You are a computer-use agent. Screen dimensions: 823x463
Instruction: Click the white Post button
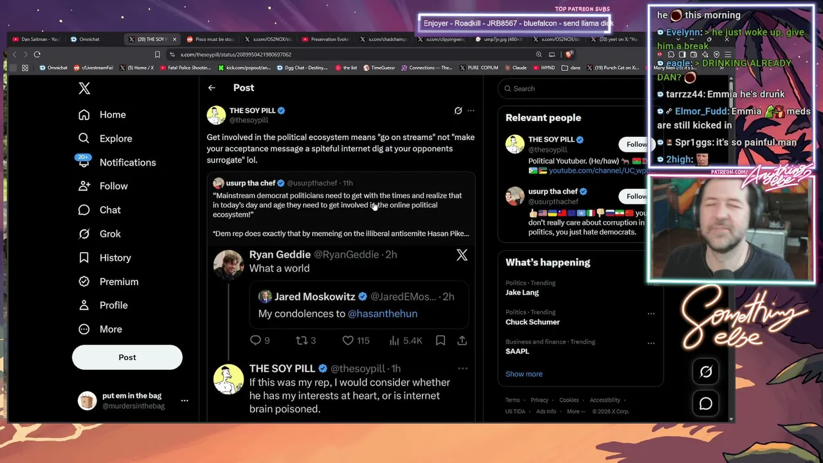coord(127,357)
